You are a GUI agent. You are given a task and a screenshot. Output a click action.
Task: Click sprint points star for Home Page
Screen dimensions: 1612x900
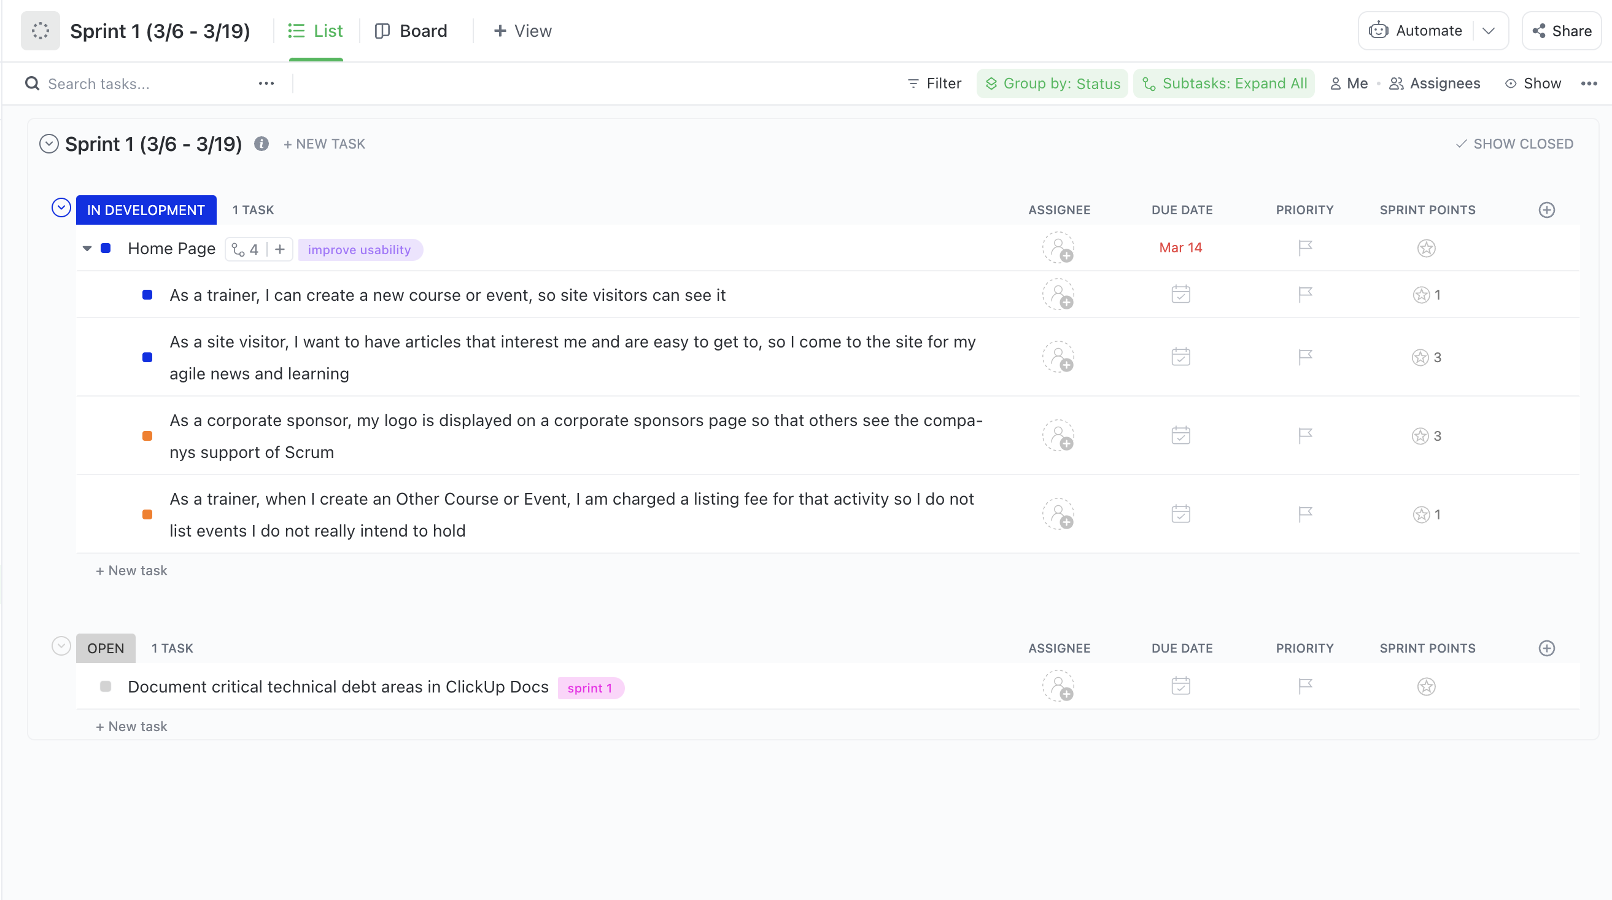tap(1426, 249)
